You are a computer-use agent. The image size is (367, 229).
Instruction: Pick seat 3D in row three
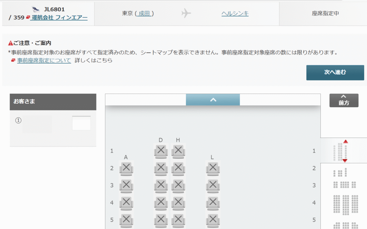161,185
